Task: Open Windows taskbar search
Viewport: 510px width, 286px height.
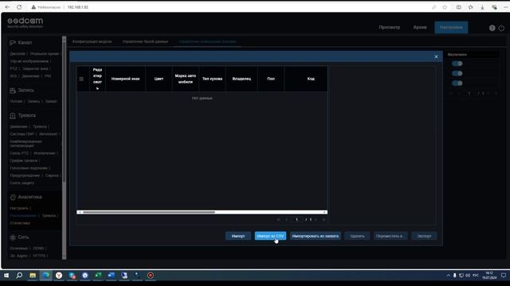Action: 19,276
